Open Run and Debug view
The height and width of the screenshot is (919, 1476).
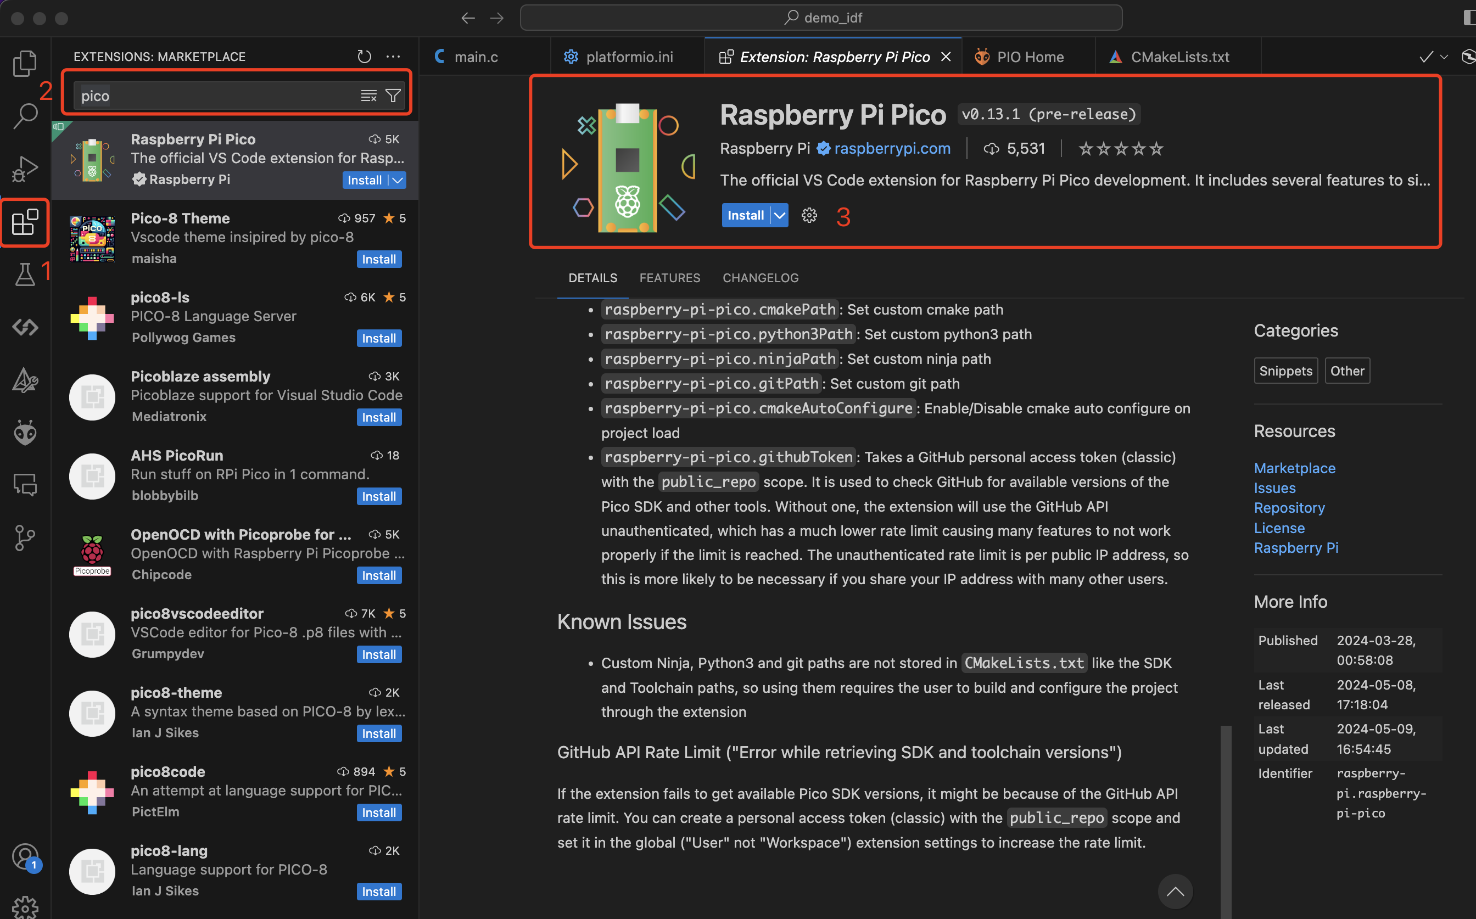[x=25, y=169]
